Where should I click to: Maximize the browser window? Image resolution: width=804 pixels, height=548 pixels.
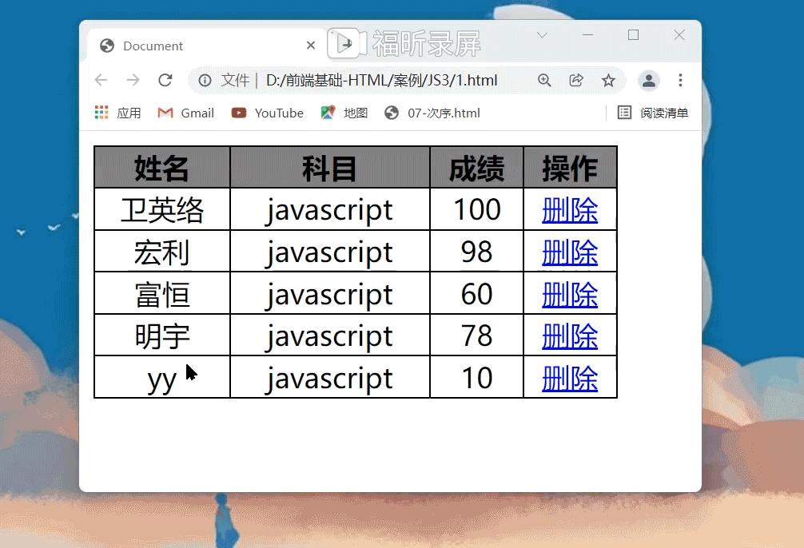(x=633, y=35)
